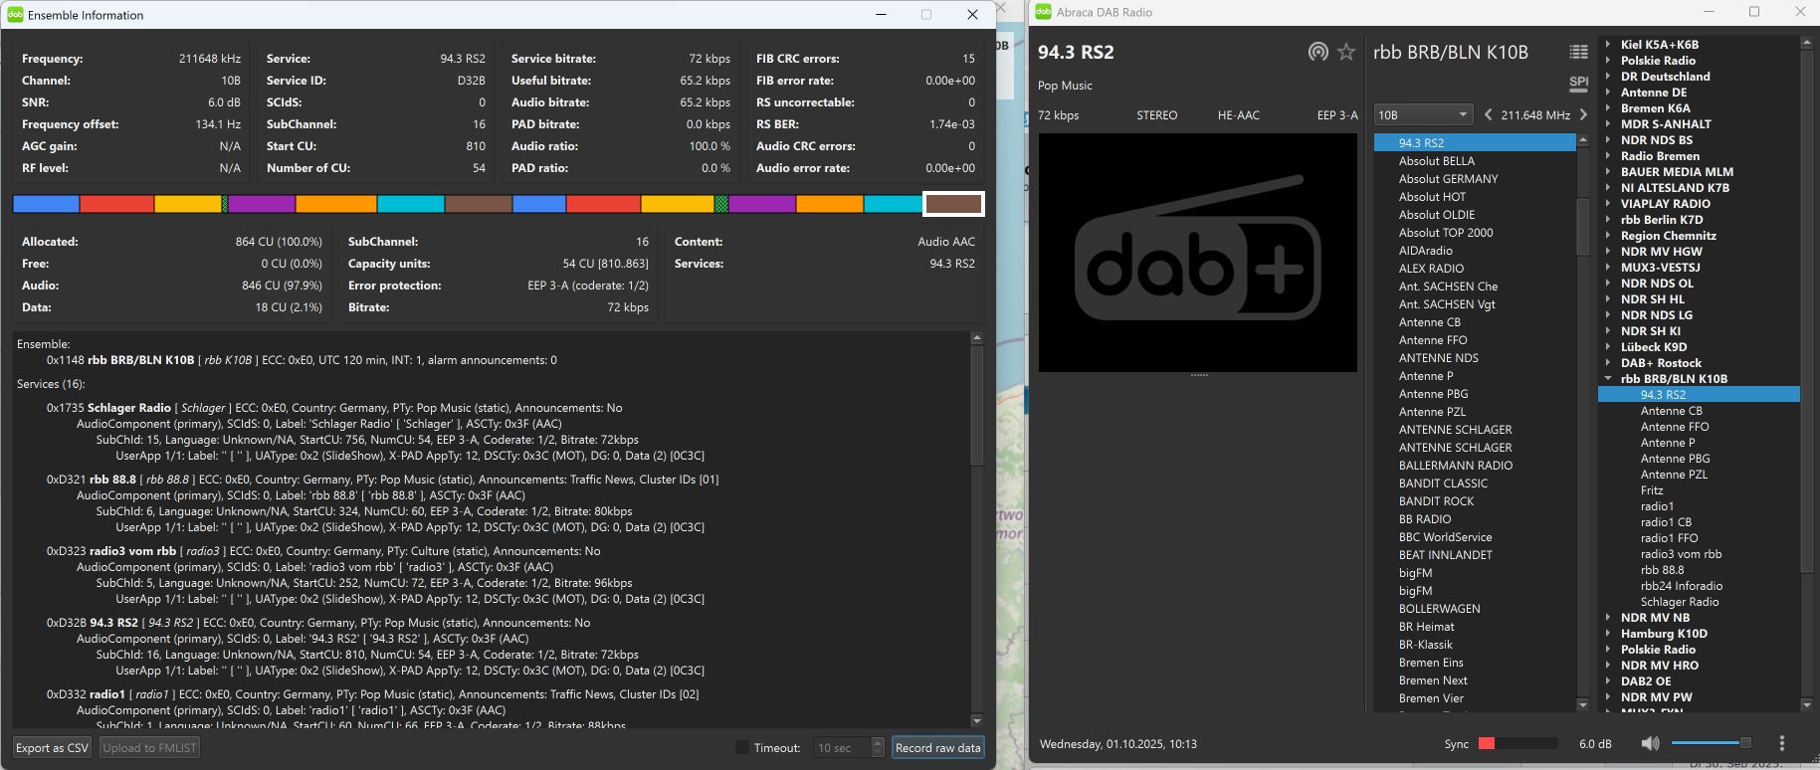
Task: Toggle the station list view icon
Action: pyautogui.click(x=1578, y=52)
